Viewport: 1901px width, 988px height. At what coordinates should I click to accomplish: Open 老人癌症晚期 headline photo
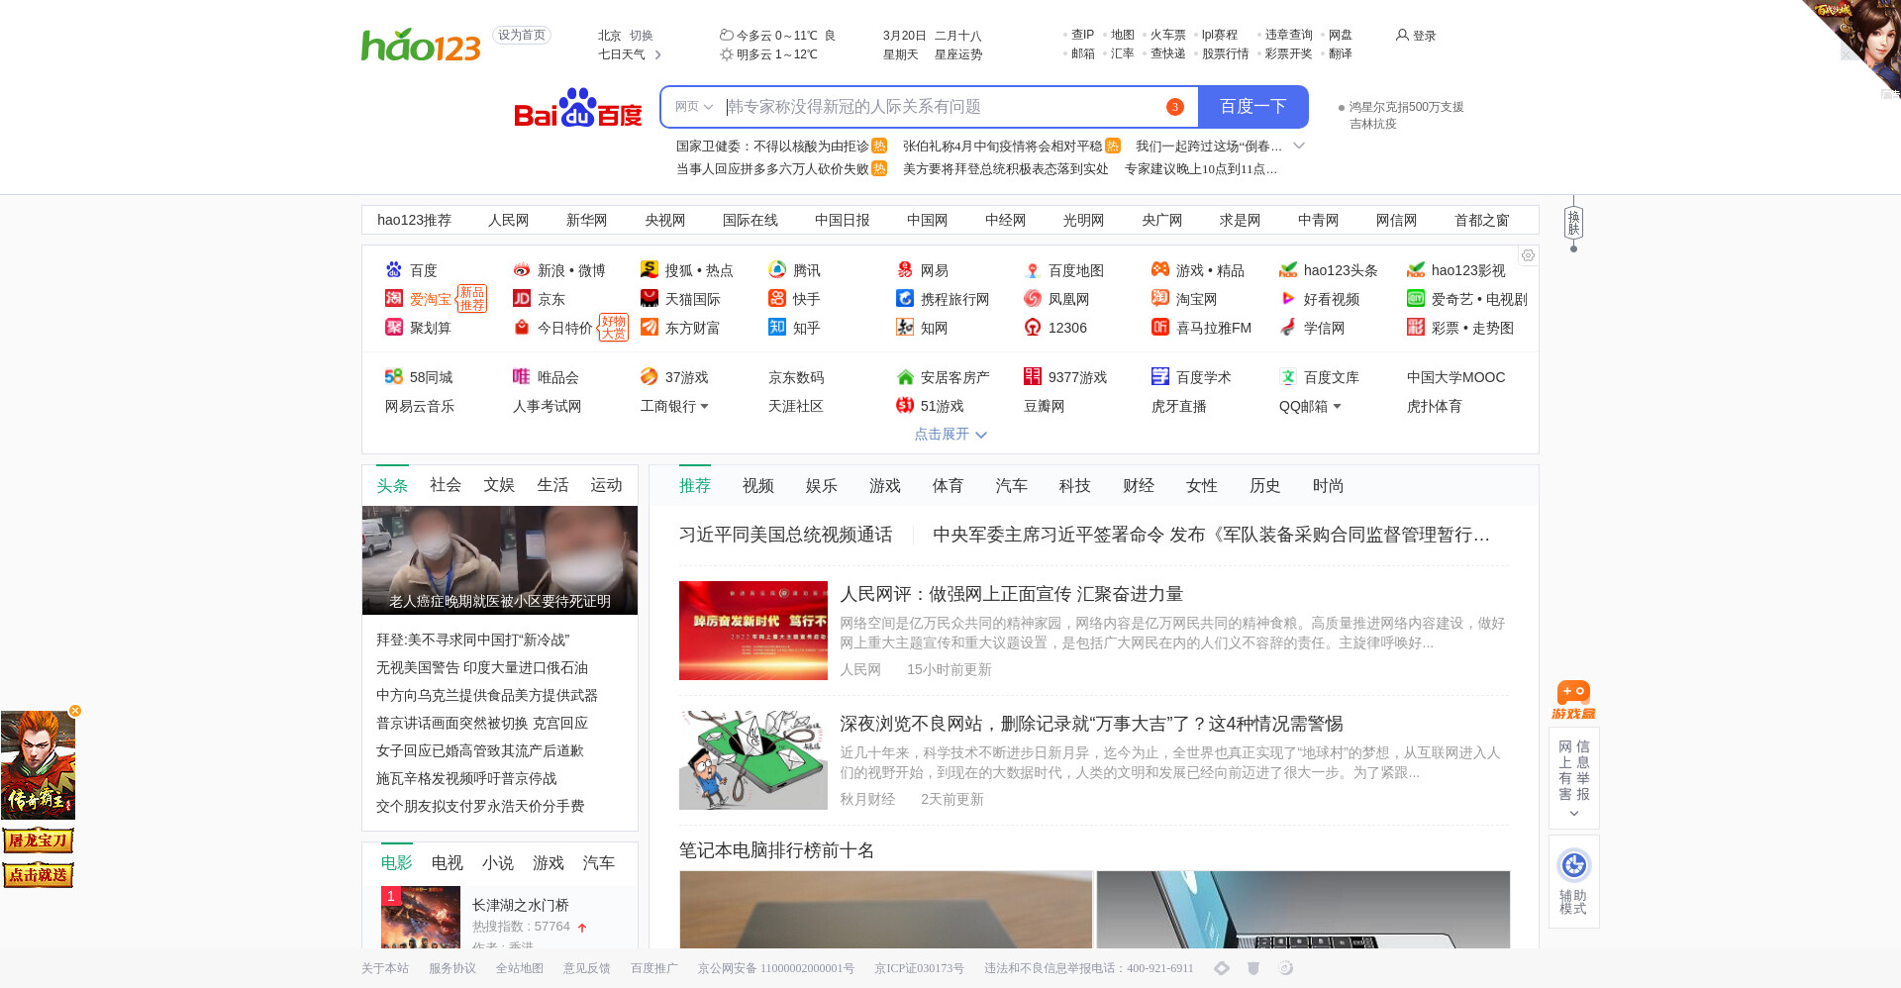(x=500, y=560)
